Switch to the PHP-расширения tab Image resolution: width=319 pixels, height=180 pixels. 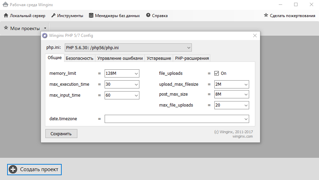coord(192,58)
